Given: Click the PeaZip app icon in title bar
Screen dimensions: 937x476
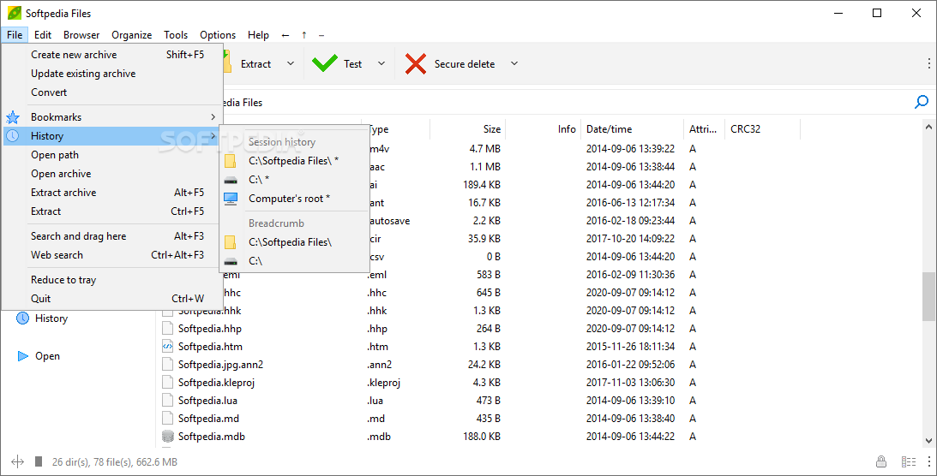Looking at the screenshot, I should 15,13.
